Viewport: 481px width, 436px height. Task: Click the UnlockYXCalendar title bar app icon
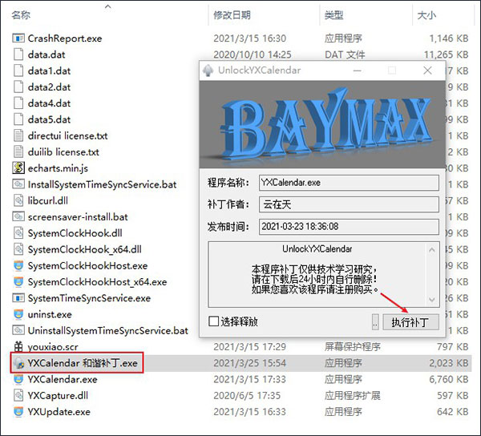[x=208, y=71]
